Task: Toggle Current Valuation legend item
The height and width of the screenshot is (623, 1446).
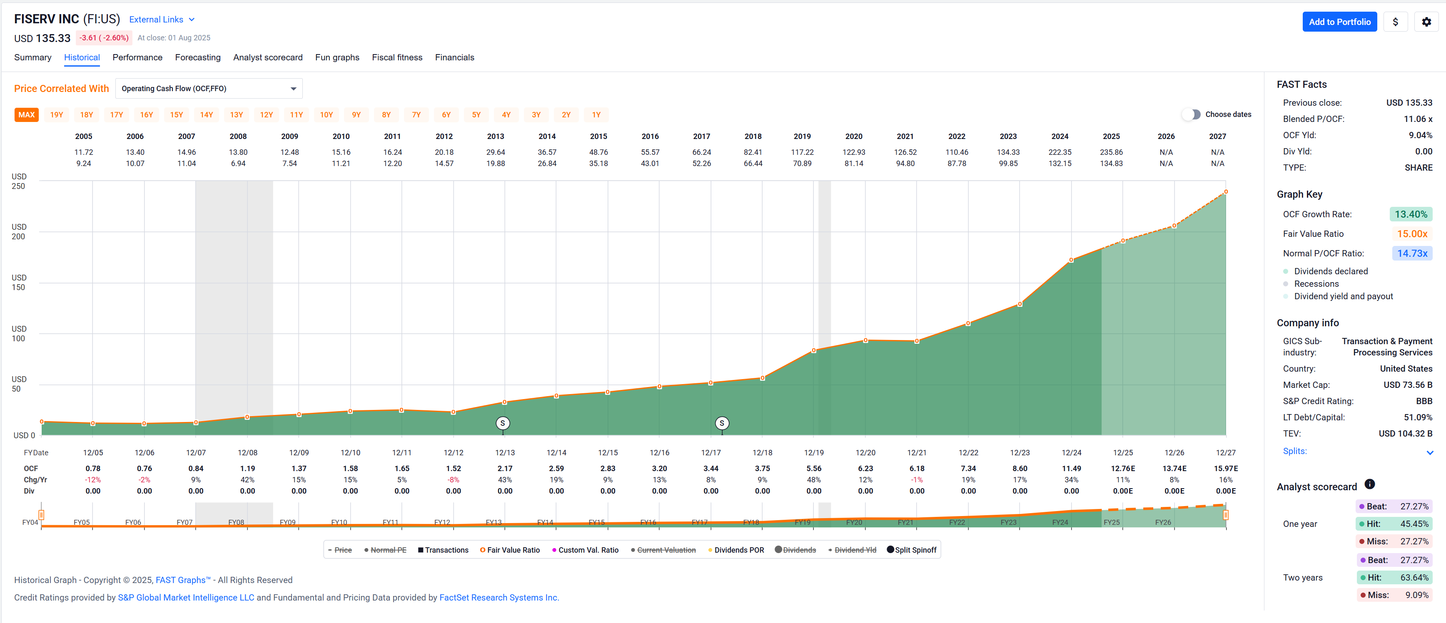Action: (663, 550)
